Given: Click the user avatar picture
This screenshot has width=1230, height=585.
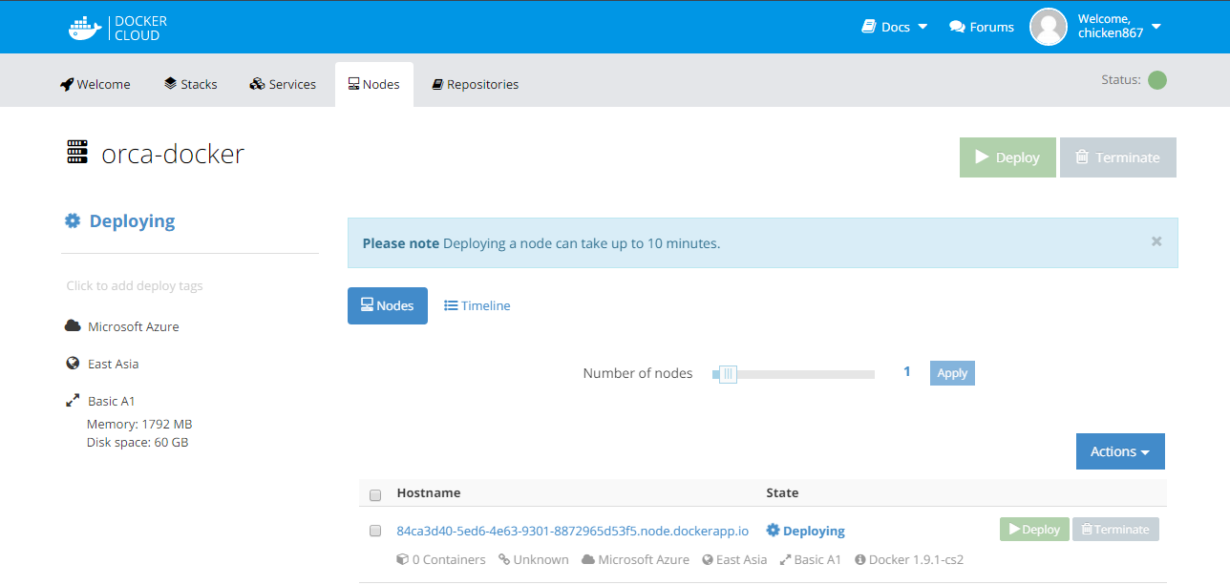Looking at the screenshot, I should click(1048, 27).
